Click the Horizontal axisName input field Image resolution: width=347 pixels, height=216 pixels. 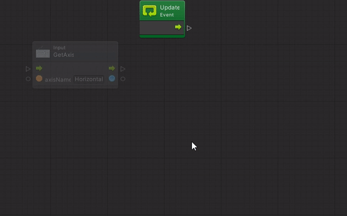pyautogui.click(x=88, y=79)
